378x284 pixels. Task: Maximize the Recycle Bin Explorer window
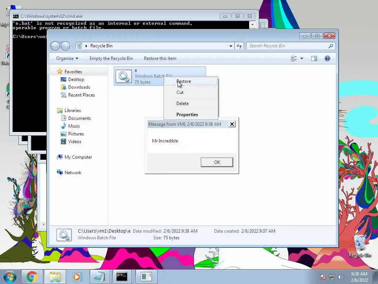coord(317,36)
